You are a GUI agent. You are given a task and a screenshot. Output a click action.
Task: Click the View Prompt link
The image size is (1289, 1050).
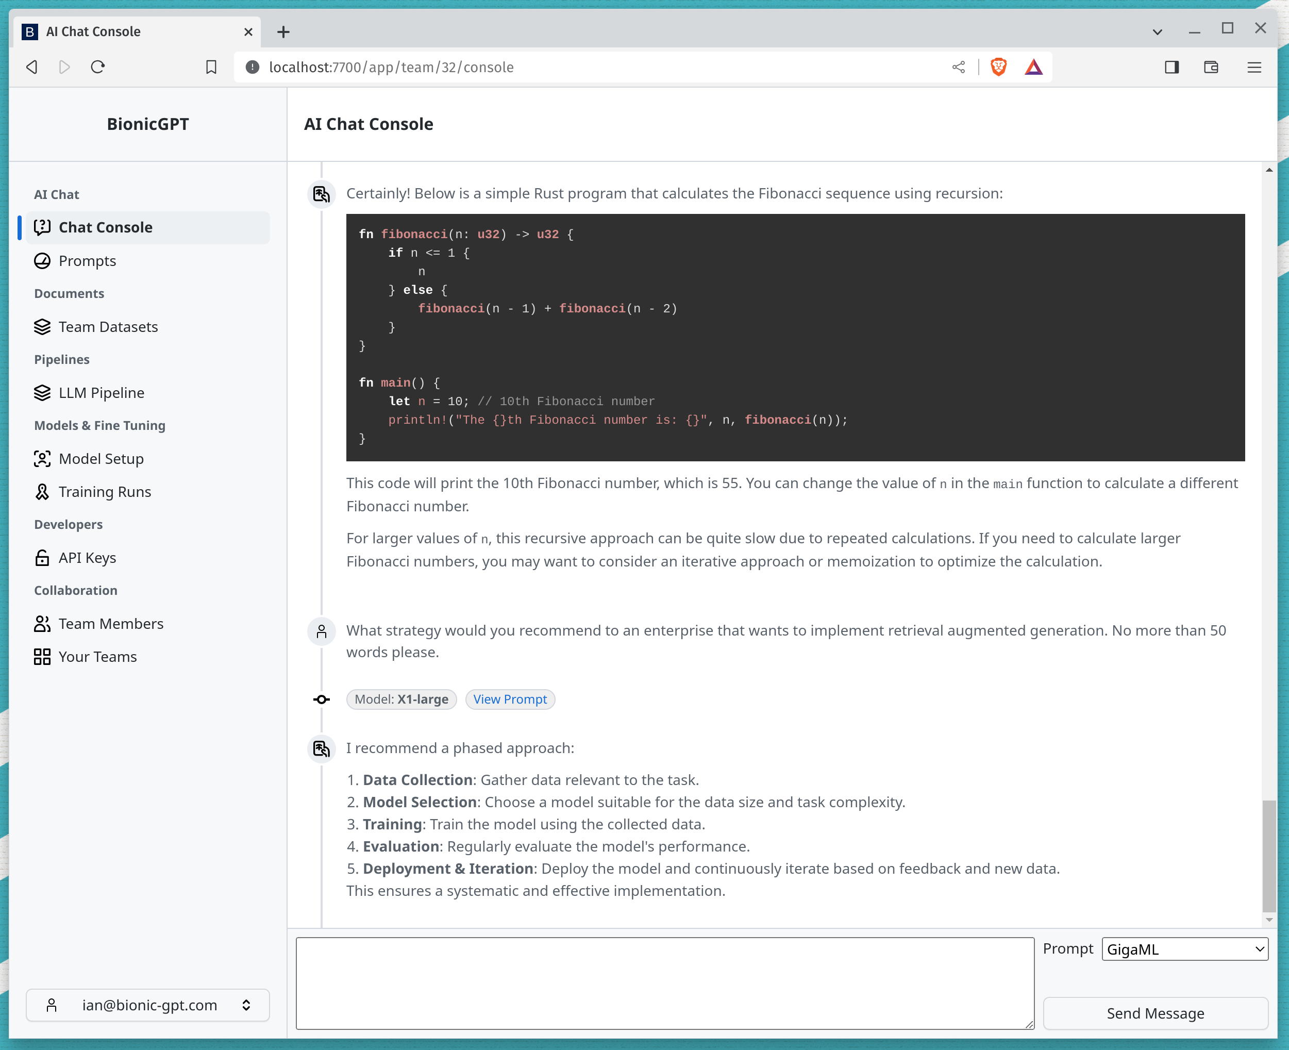click(x=510, y=699)
